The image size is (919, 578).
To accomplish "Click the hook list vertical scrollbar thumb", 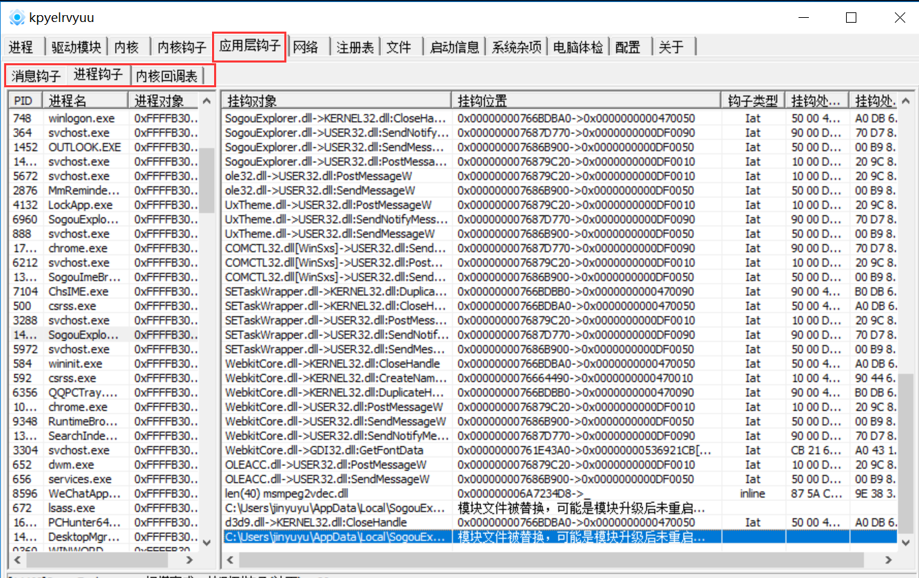I will click(x=906, y=454).
